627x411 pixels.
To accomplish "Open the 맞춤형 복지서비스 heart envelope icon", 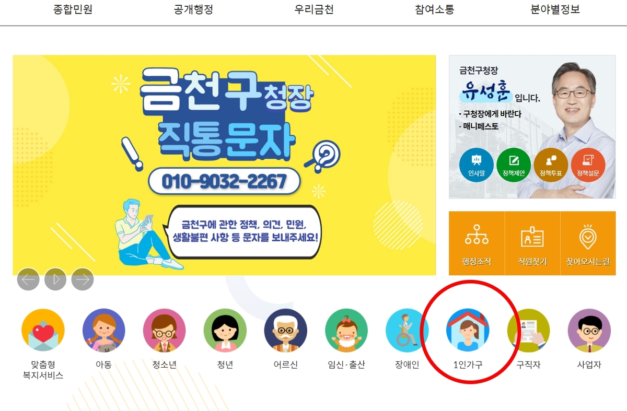I will point(43,330).
